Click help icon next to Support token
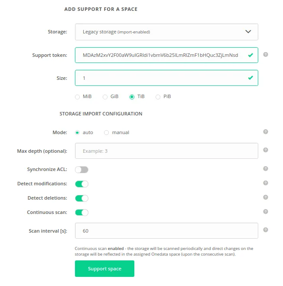The image size is (283, 286). pos(266,55)
